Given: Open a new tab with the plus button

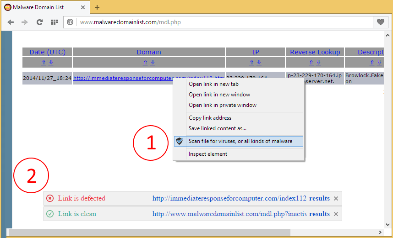Looking at the screenshot, I should coord(97,7).
